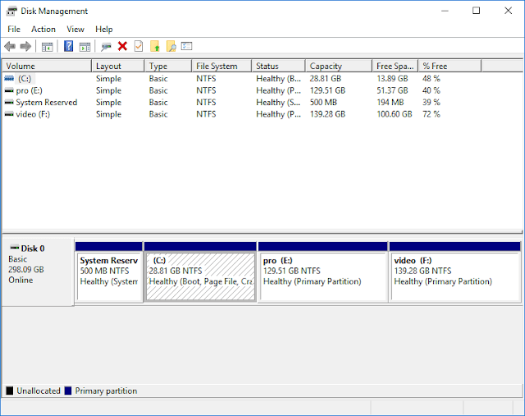The width and height of the screenshot is (525, 416).
Task: Select the System Reserved partition block
Action: (109, 272)
